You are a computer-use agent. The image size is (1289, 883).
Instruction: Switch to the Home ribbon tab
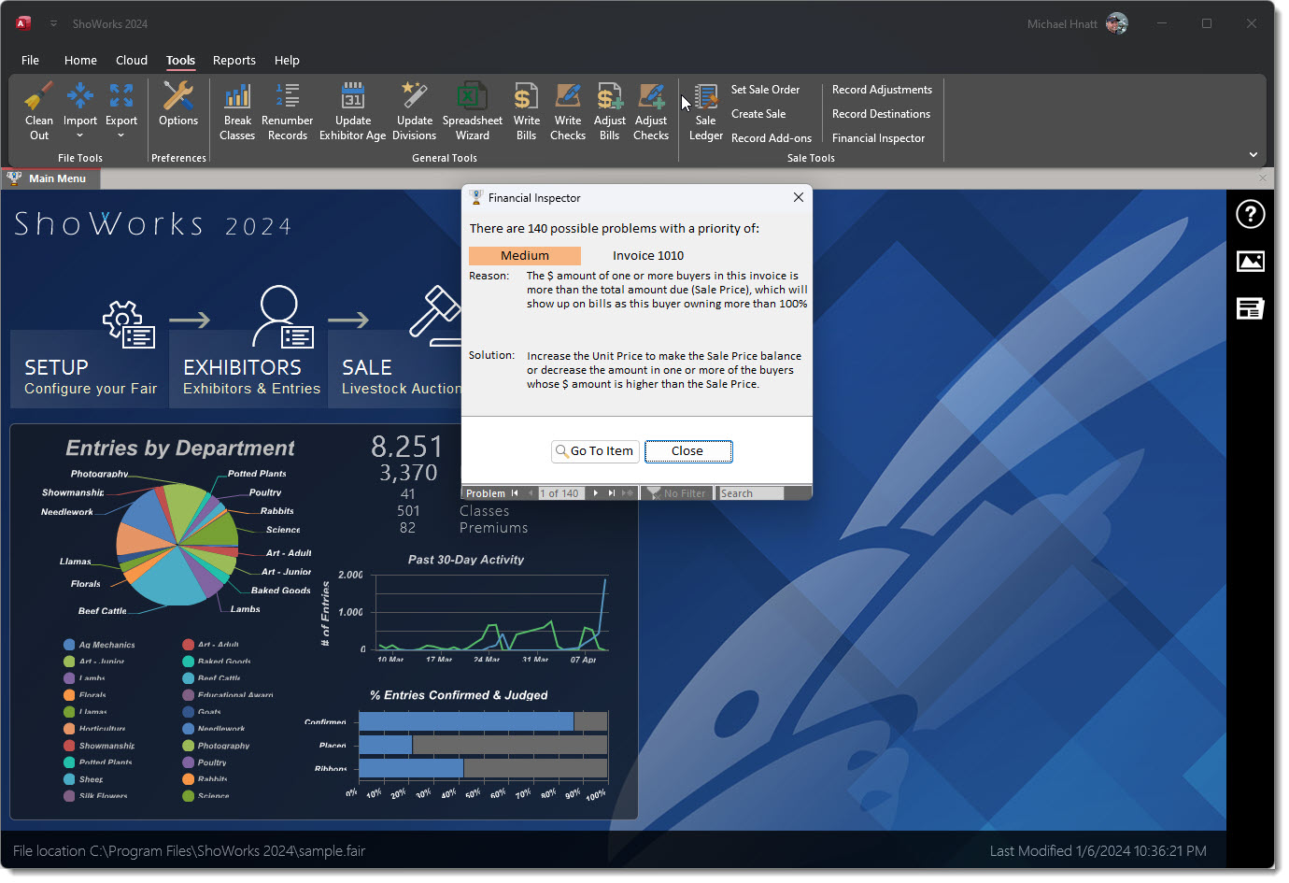(80, 60)
